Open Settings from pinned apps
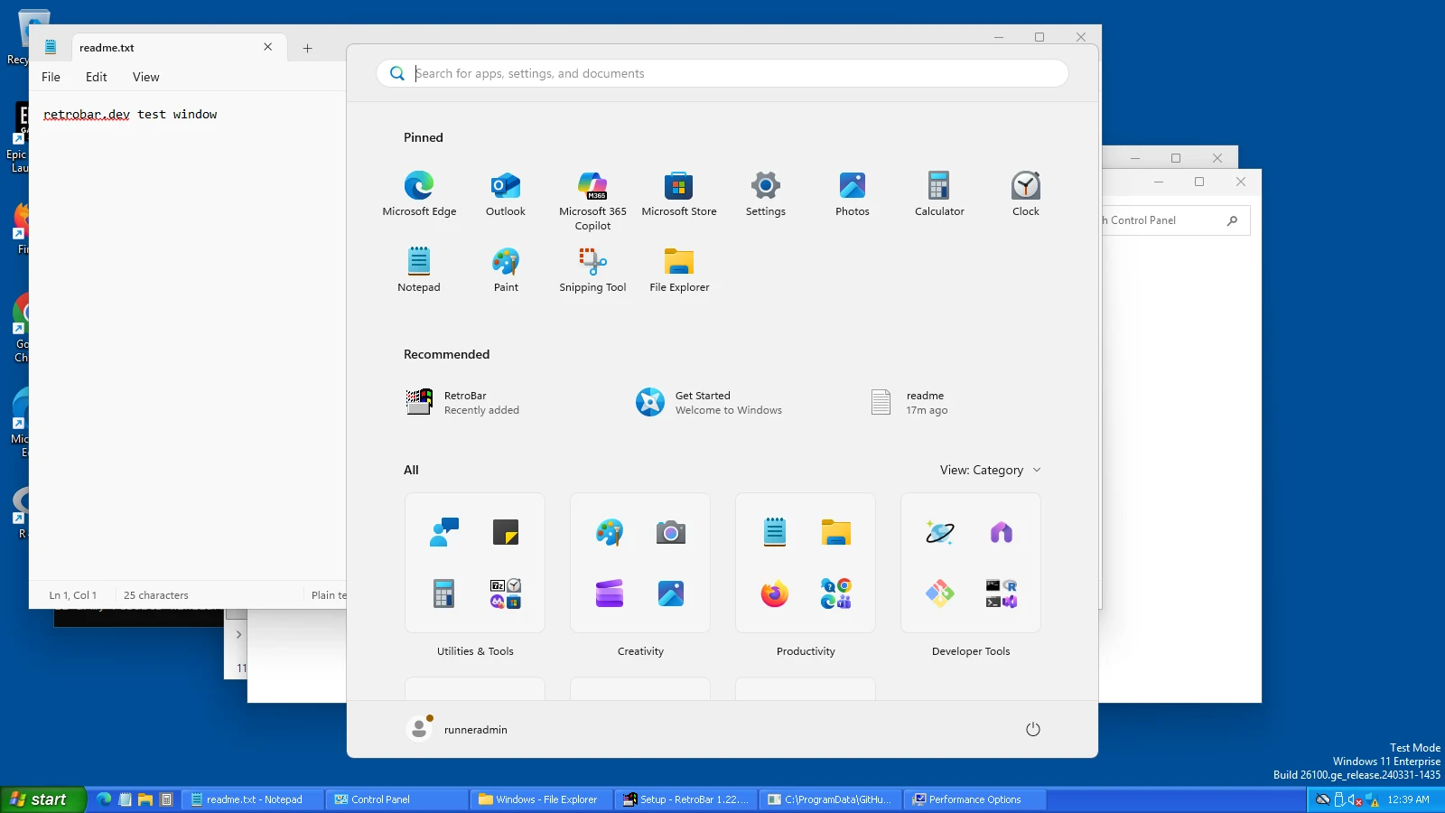The width and height of the screenshot is (1445, 813). point(766,193)
